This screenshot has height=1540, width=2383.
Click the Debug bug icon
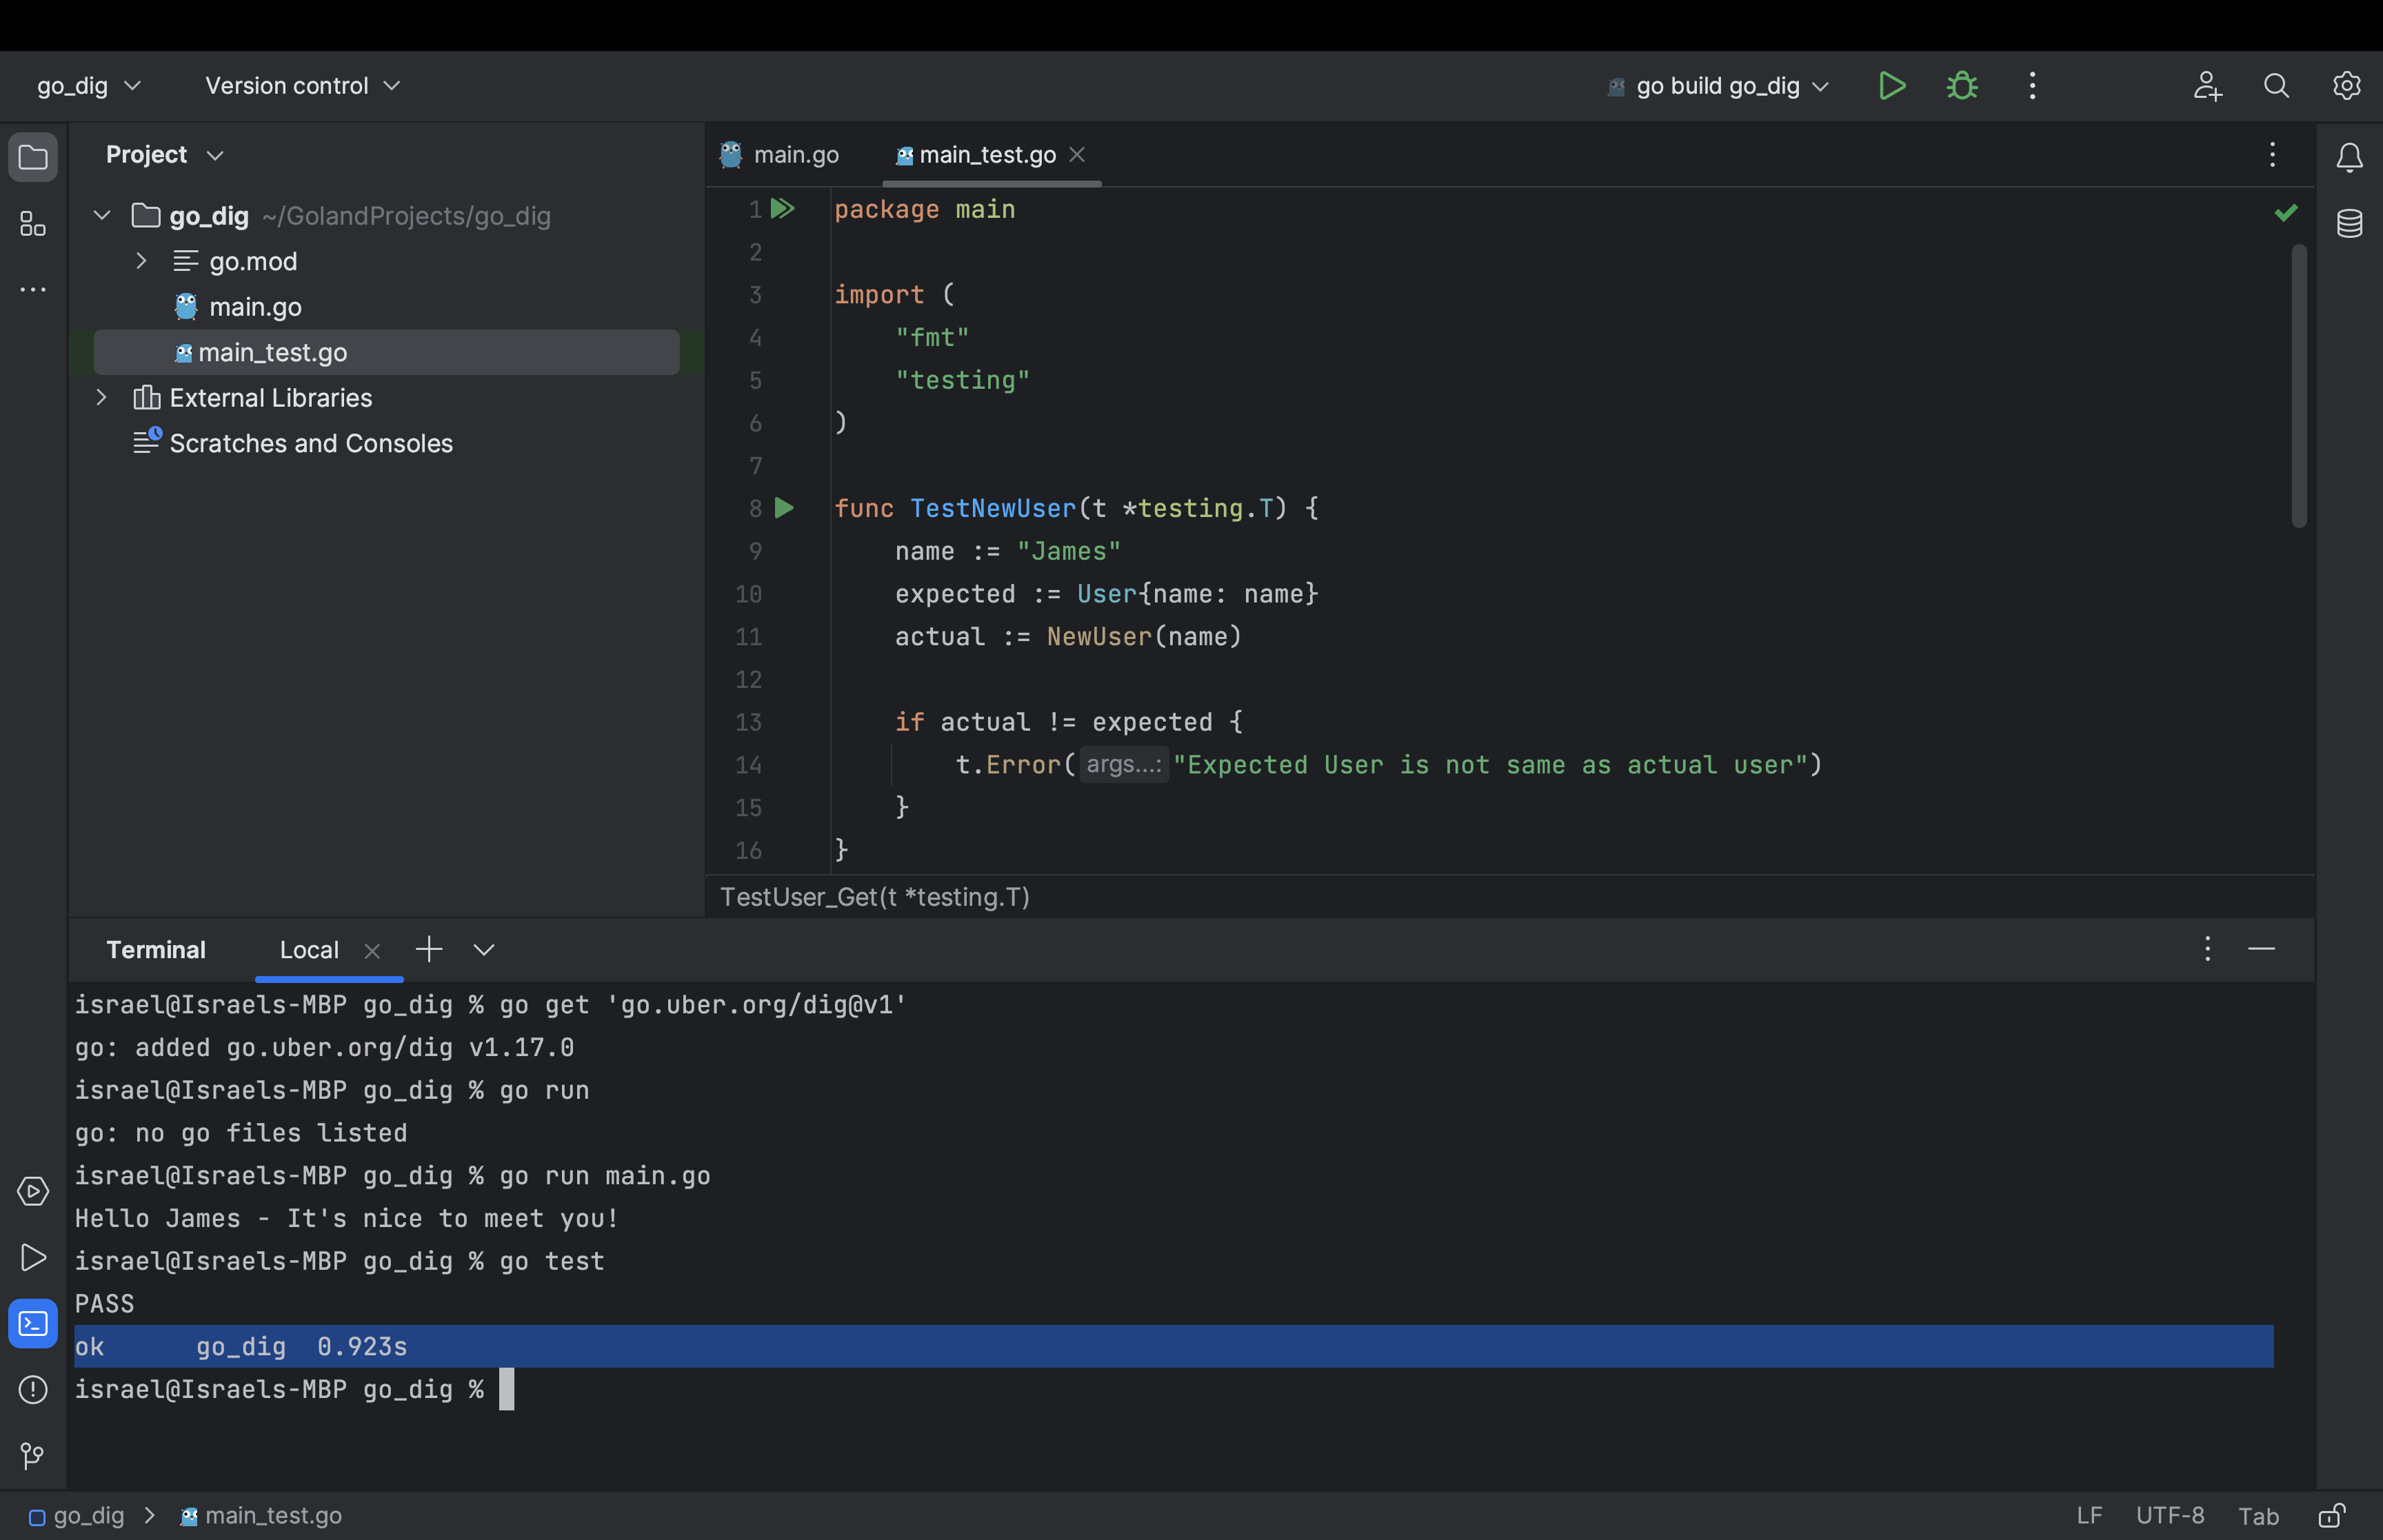tap(1962, 86)
